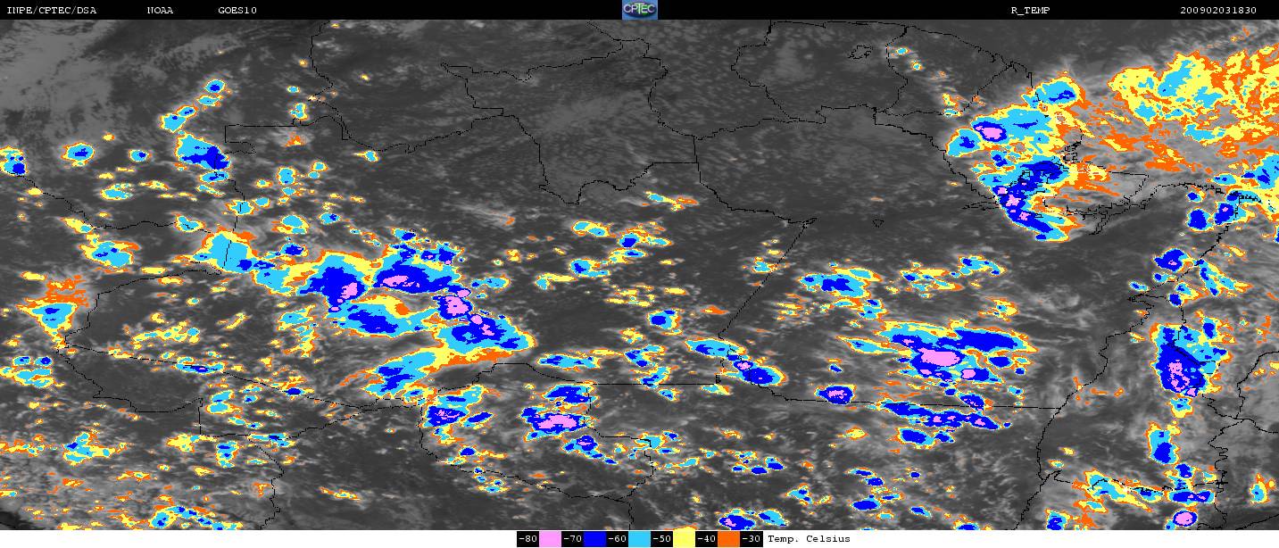Screen dimensions: 1279x548
Task: Select the orange legend color swatch
Action: point(729,538)
